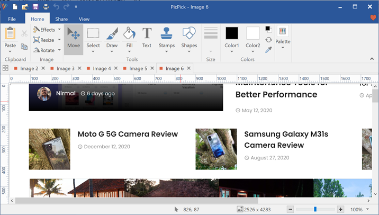Close the Image 5 tab
This screenshot has height=215, width=379.
(x=152, y=68)
